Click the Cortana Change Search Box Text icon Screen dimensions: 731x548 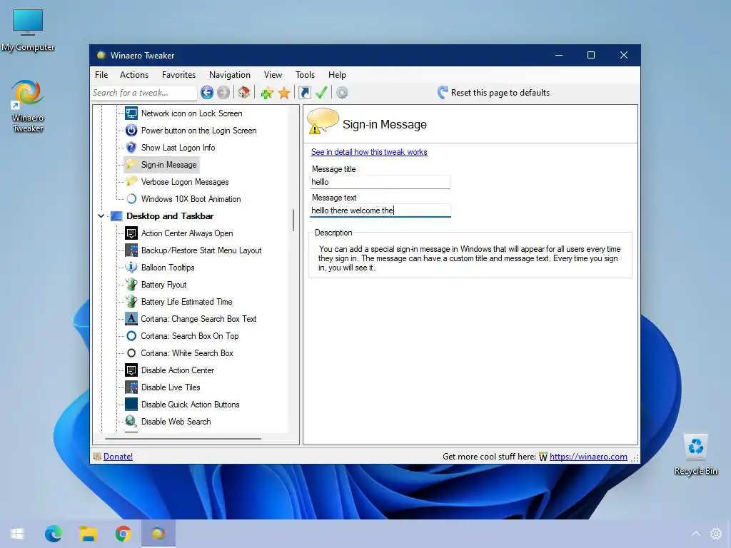pyautogui.click(x=131, y=319)
